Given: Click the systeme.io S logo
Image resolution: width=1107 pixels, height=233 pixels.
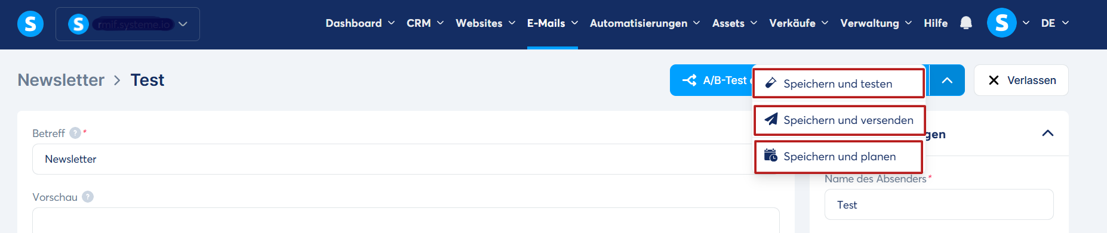Looking at the screenshot, I should point(30,24).
